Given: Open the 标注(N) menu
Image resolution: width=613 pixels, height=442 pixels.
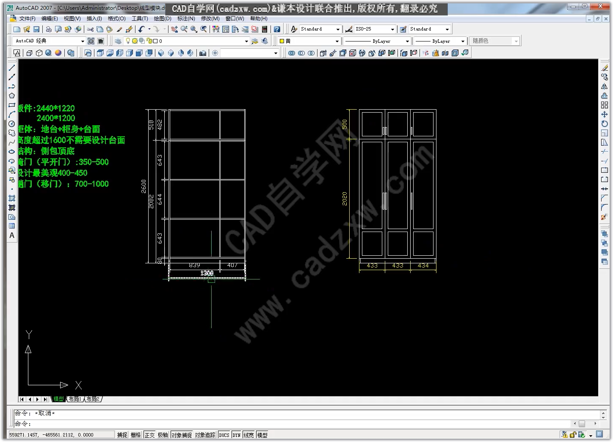Looking at the screenshot, I should 186,19.
